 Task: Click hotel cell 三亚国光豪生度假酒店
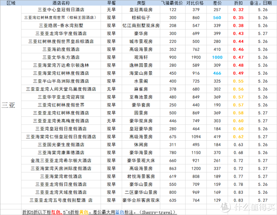pos(61,145)
